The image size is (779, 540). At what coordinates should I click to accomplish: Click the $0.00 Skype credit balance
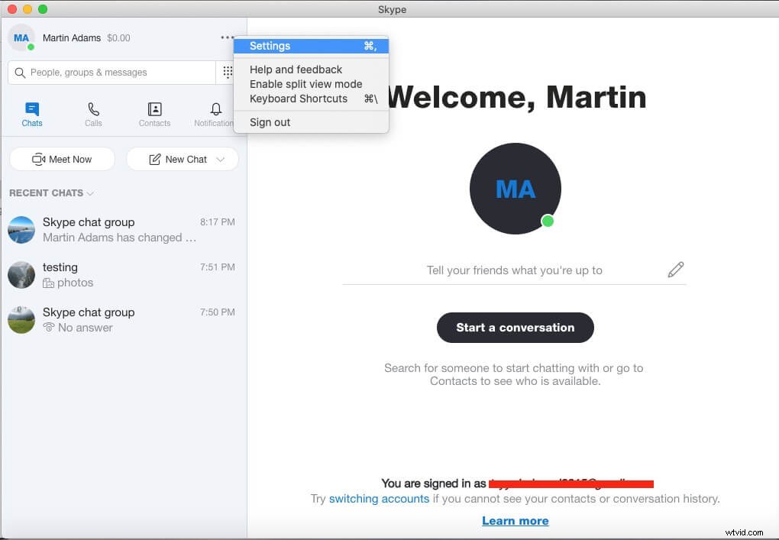[x=118, y=37]
